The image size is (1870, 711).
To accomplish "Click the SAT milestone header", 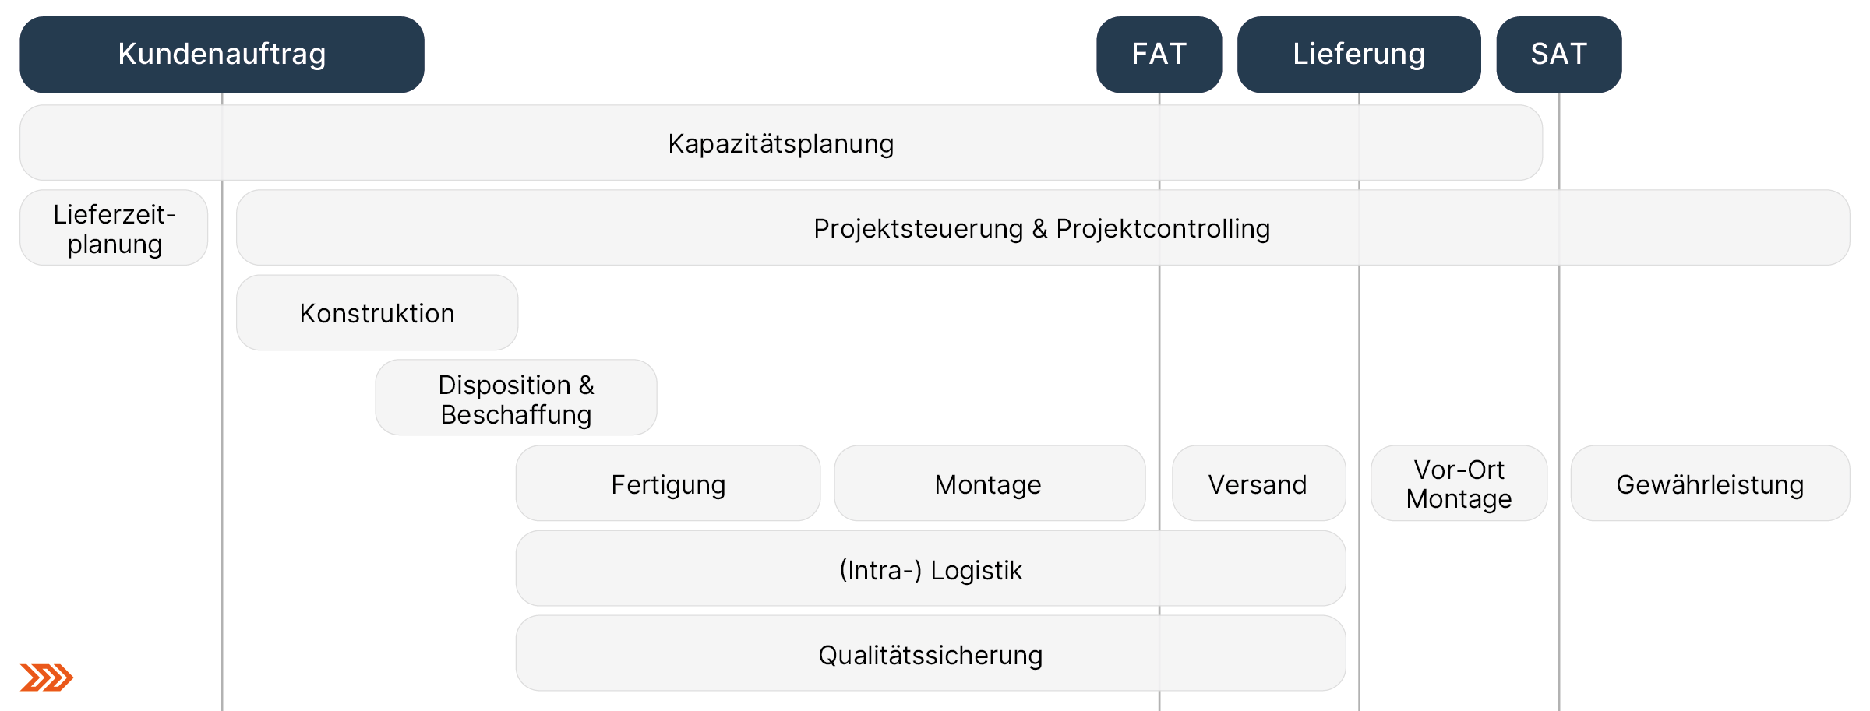I will pos(1558,55).
